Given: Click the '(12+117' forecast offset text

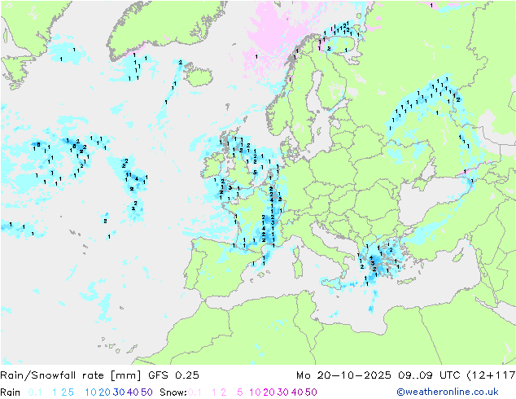Looking at the screenshot, I should (491, 375).
